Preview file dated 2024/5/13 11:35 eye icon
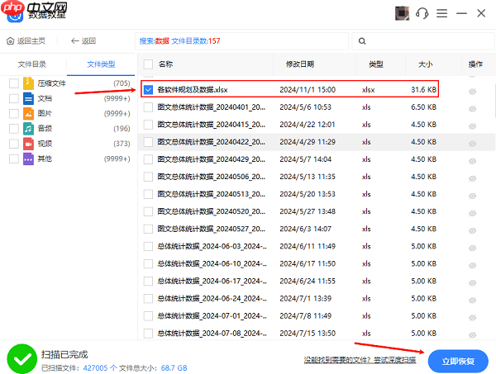The height and width of the screenshot is (374, 496). (472, 178)
